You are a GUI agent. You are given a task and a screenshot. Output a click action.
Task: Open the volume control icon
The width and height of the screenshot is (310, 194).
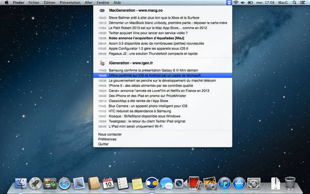(x=243, y=3)
